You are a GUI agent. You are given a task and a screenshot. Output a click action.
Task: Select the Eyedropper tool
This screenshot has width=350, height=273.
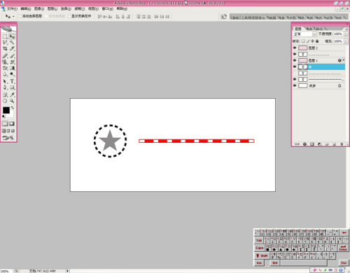12,94
